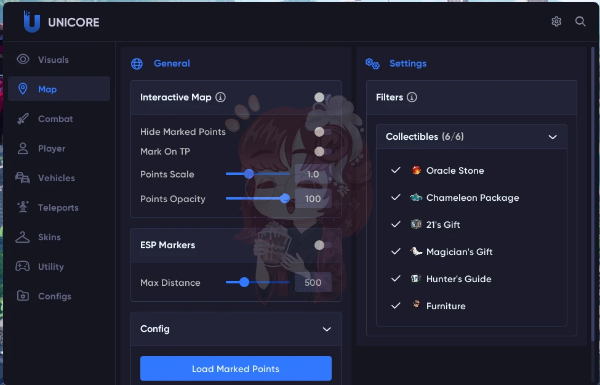The width and height of the screenshot is (600, 385).
Task: Select the Oracle Stone icon
Action: pos(416,170)
